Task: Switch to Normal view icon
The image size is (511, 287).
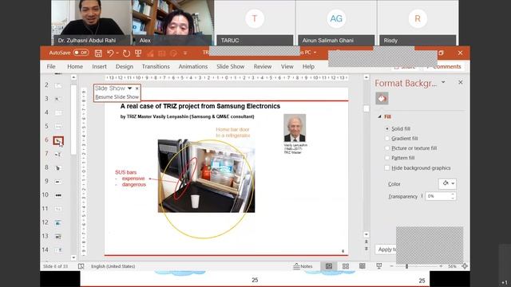Action: [329, 266]
